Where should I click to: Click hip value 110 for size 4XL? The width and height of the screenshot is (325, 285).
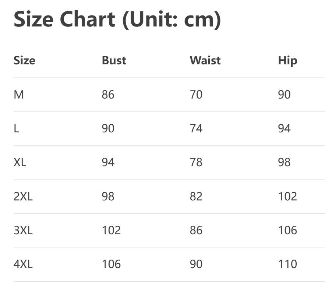point(287,264)
